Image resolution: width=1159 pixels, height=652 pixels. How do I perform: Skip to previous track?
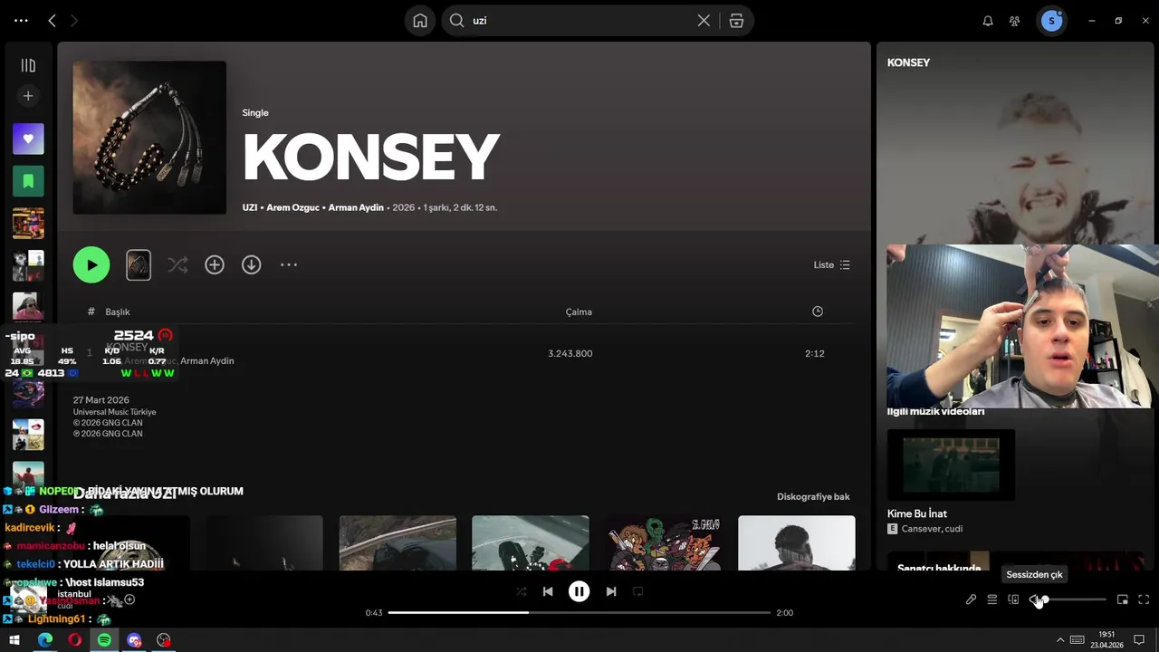coord(548,591)
